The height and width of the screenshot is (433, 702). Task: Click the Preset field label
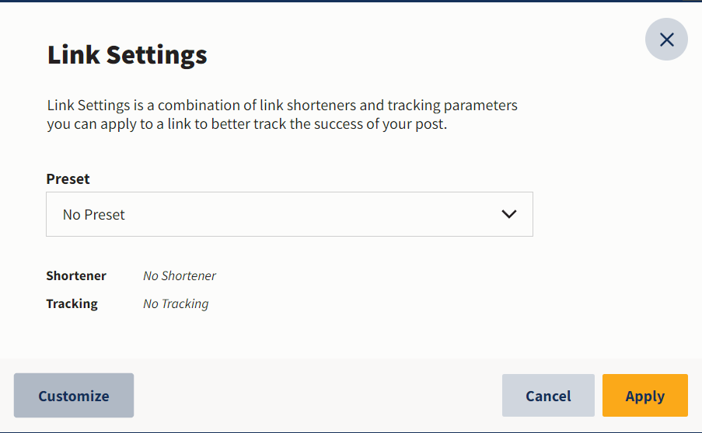tap(68, 178)
